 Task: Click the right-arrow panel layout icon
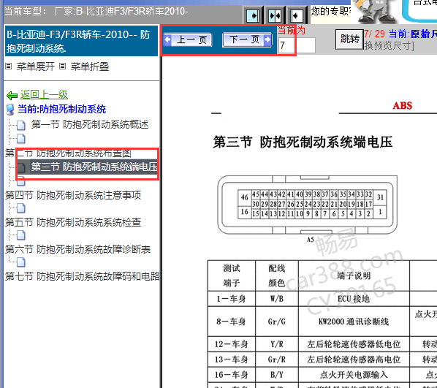253,15
